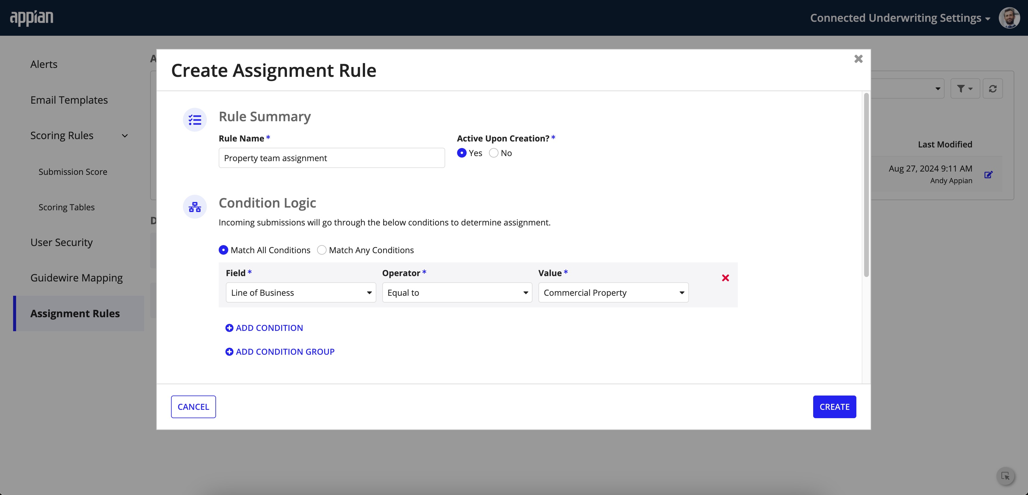Click the Cancel button
Screen dimensions: 1028x495
click(x=194, y=407)
